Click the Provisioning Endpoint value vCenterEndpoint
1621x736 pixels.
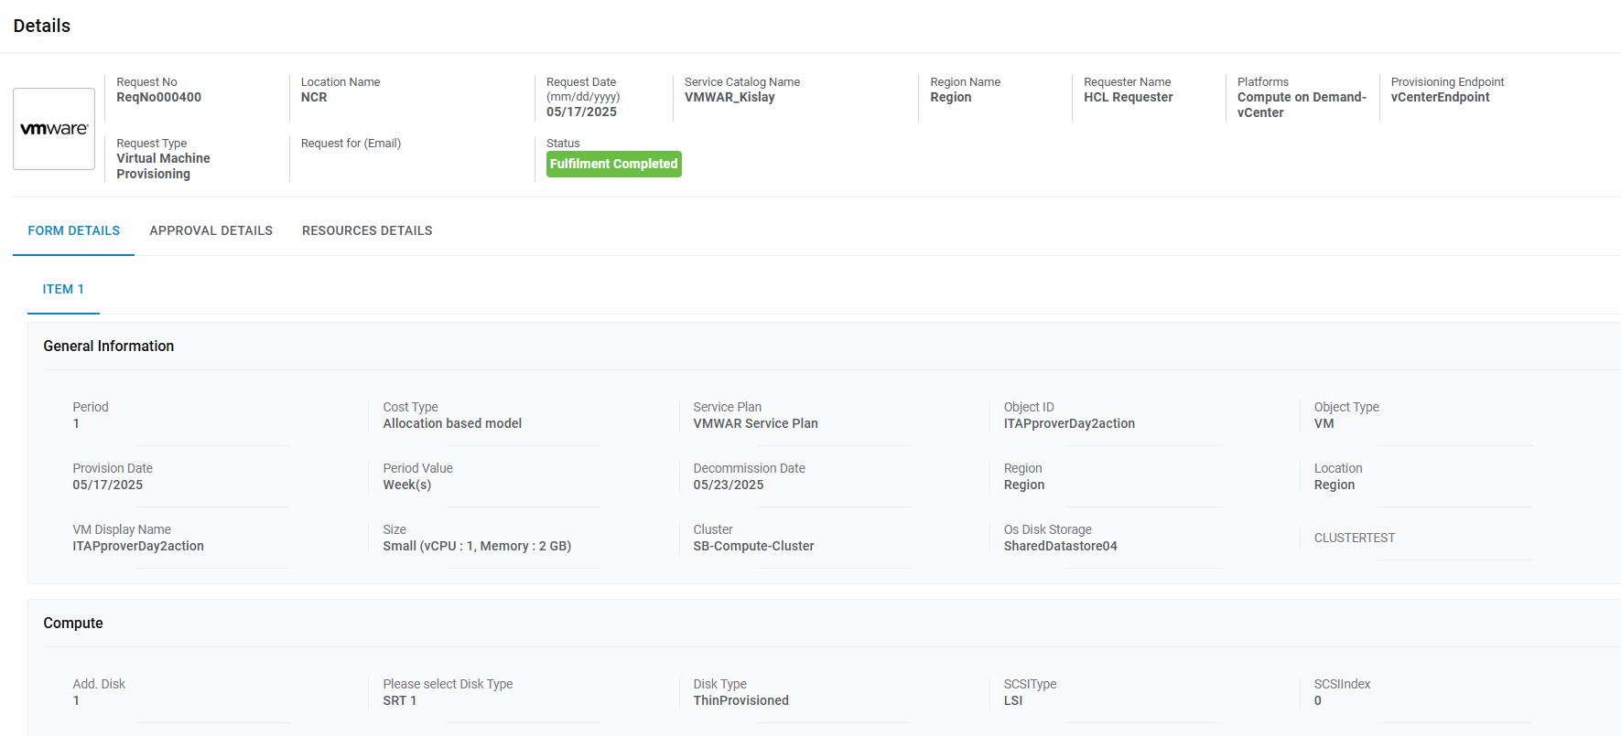click(1440, 97)
